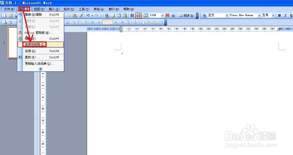Open the undo history dropdown arrow
293x155 pixels.
[92, 16]
